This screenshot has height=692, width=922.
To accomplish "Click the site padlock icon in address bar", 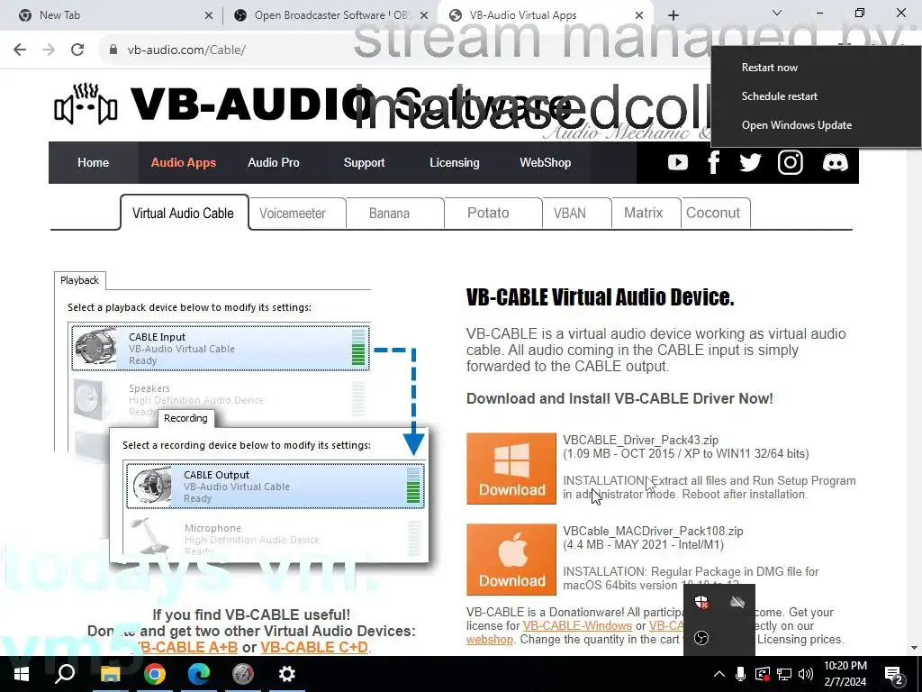I will [113, 50].
